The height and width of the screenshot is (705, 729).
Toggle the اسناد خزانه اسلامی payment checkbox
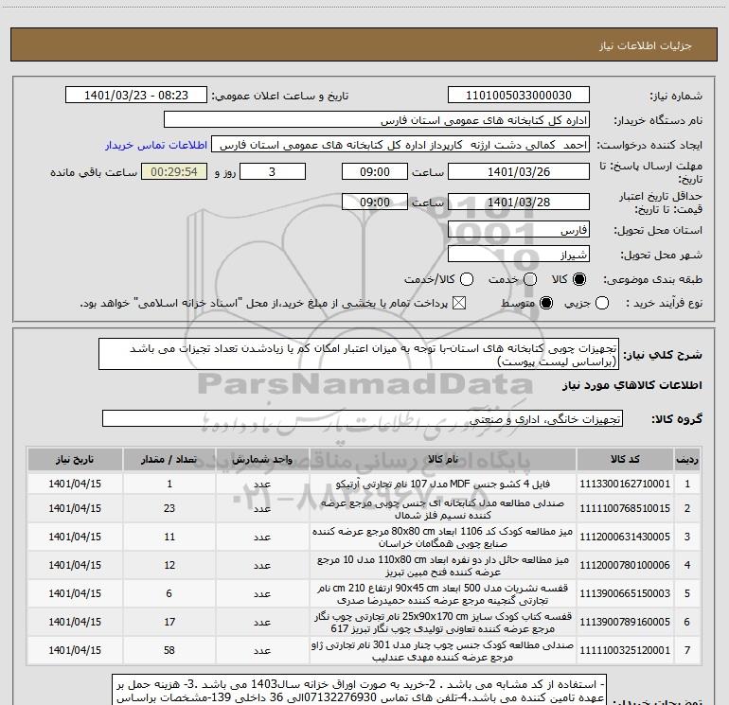pos(459,303)
